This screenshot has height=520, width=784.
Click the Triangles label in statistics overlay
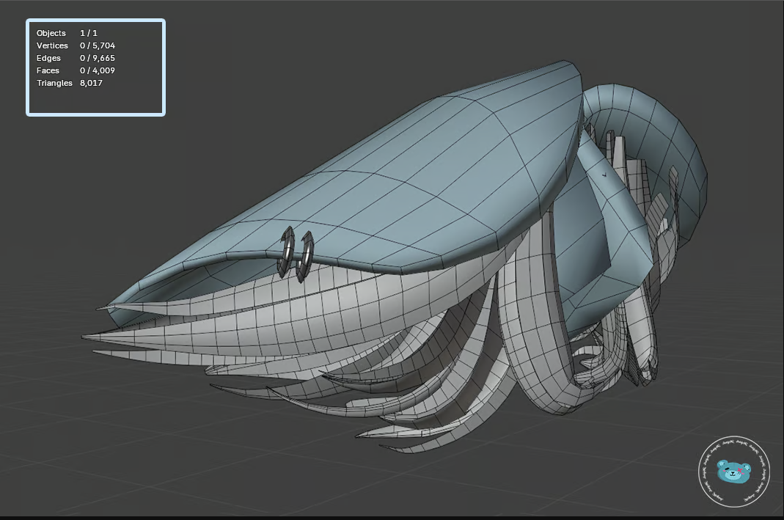54,83
